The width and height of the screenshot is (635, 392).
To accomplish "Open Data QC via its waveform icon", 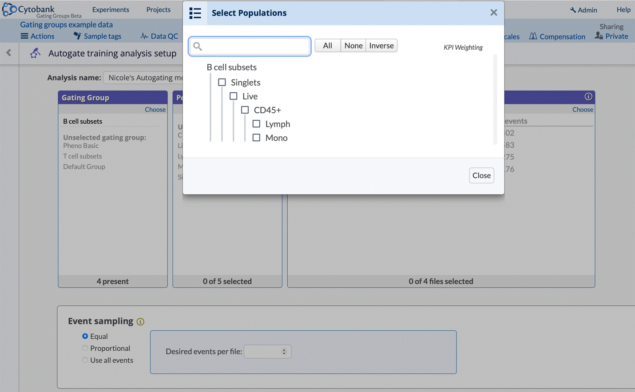I will [144, 36].
